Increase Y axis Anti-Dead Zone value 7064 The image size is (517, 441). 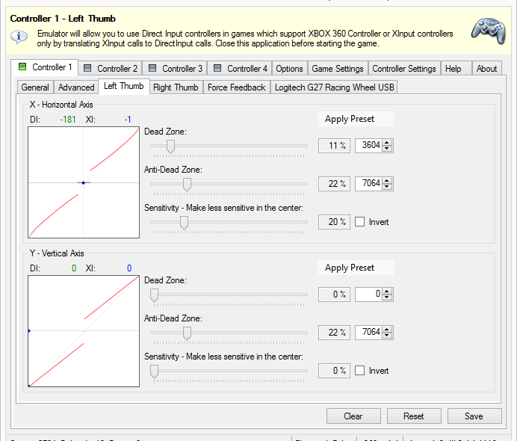[387, 329]
